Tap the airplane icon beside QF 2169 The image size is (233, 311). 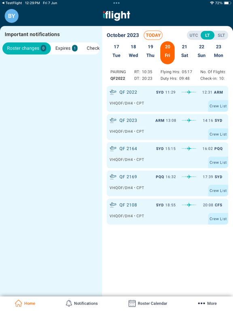113,177
